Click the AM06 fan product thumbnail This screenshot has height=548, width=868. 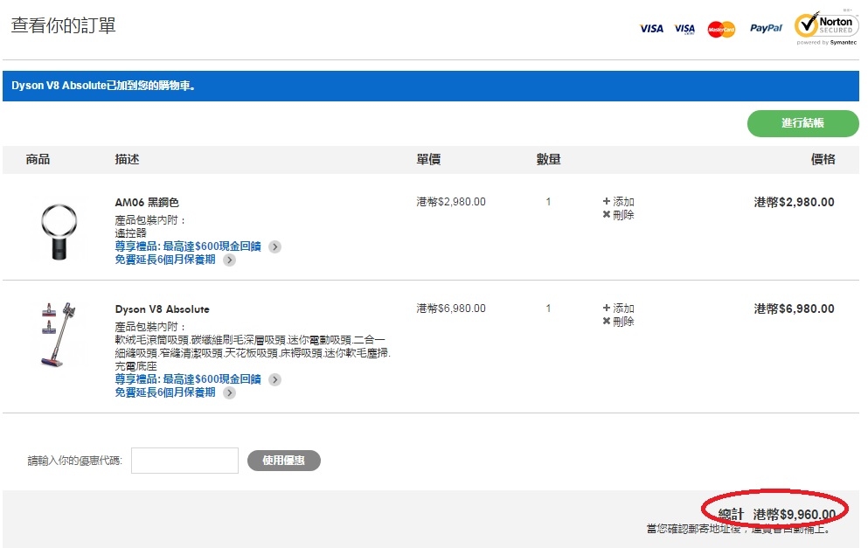click(x=59, y=232)
